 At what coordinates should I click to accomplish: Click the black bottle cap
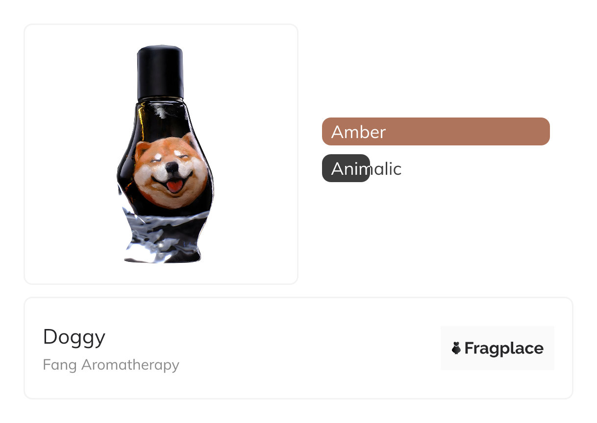click(x=160, y=72)
